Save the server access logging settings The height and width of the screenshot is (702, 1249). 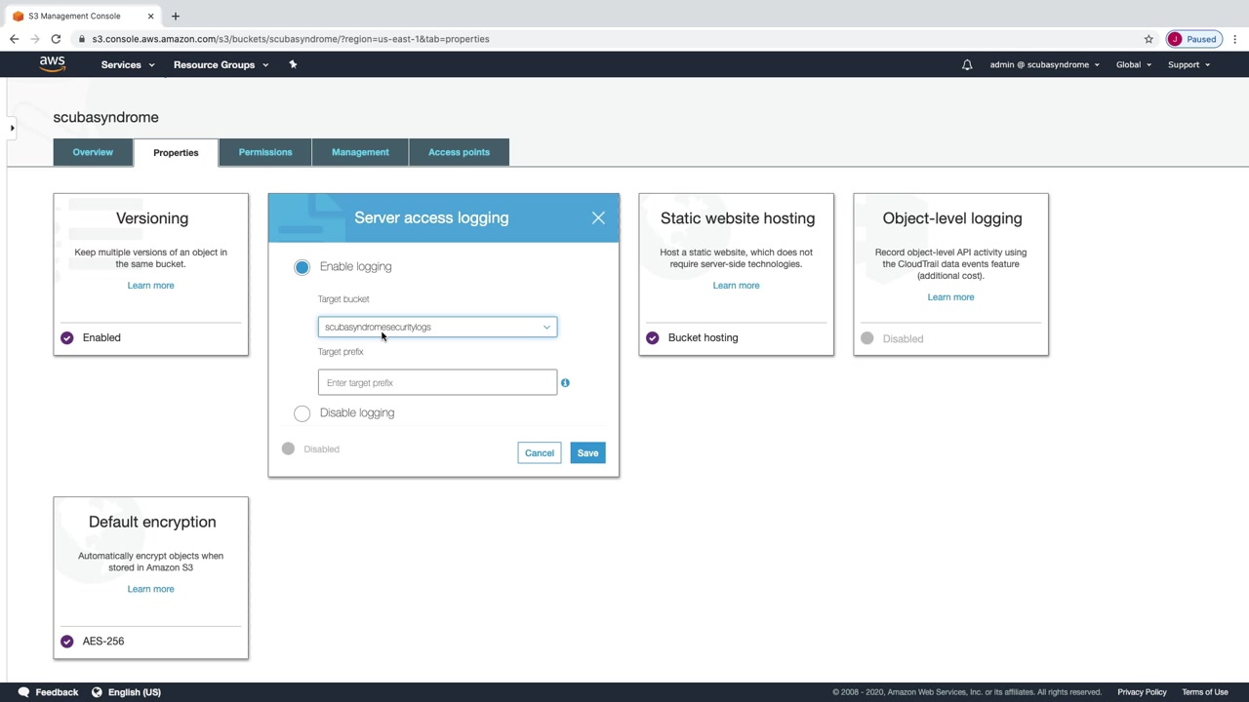click(x=587, y=452)
